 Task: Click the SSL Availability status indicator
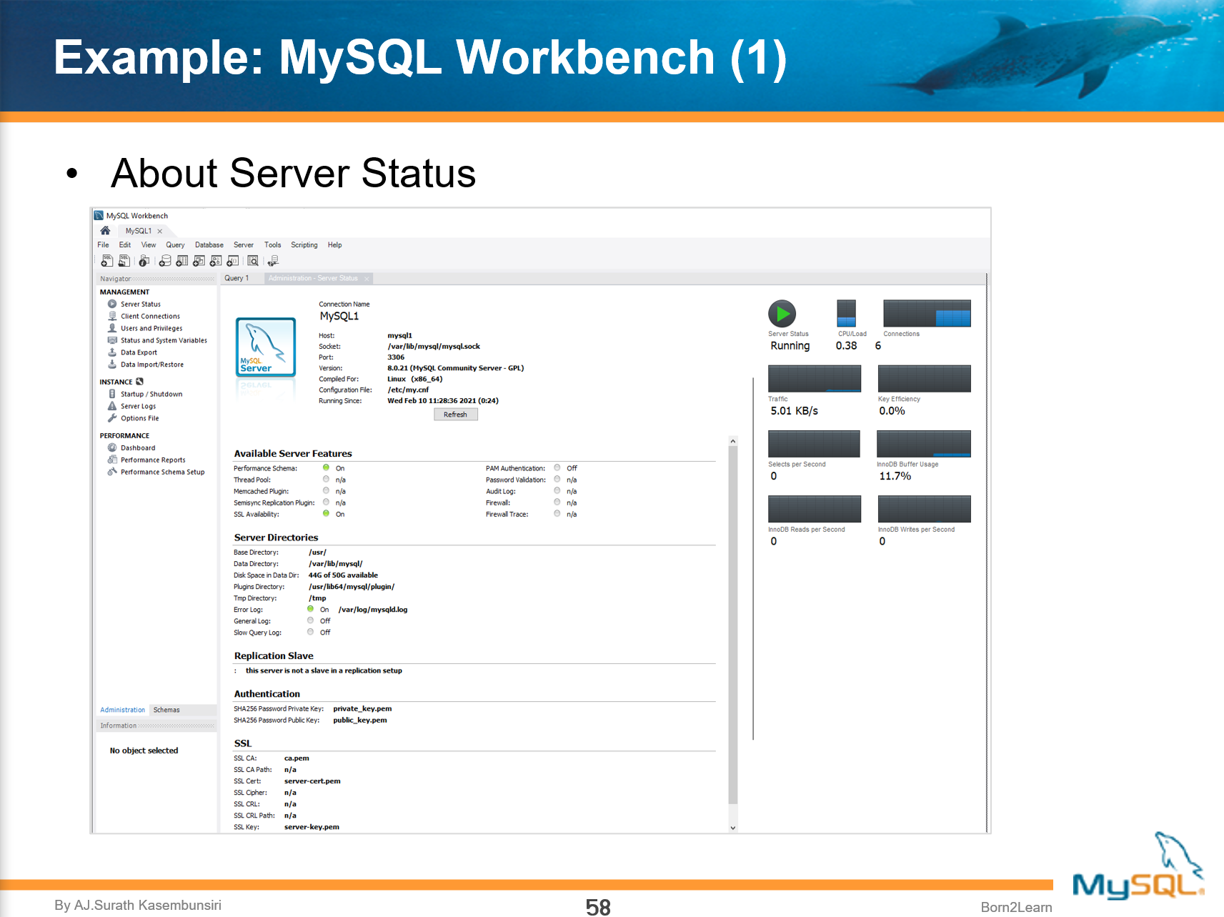327,514
